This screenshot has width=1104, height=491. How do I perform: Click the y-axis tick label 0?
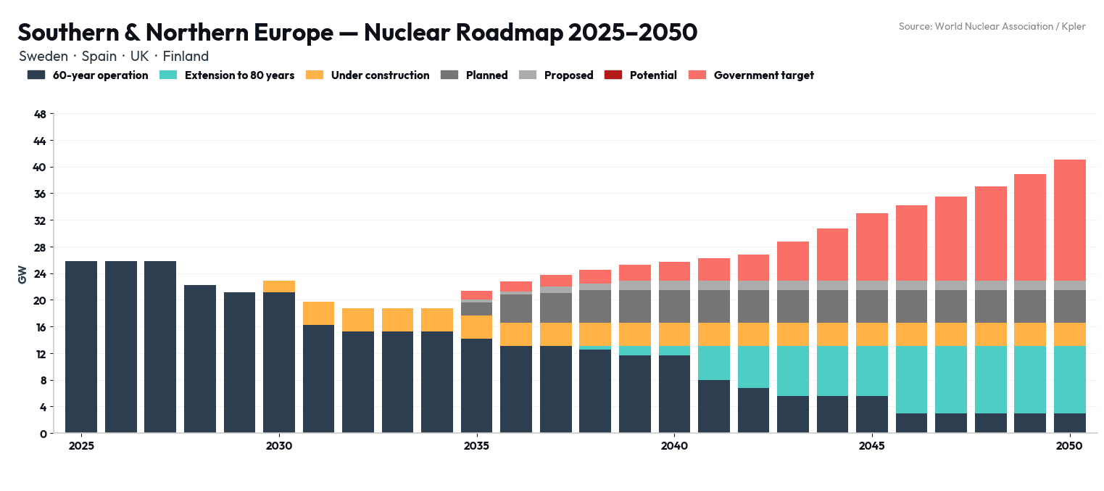tap(43, 434)
